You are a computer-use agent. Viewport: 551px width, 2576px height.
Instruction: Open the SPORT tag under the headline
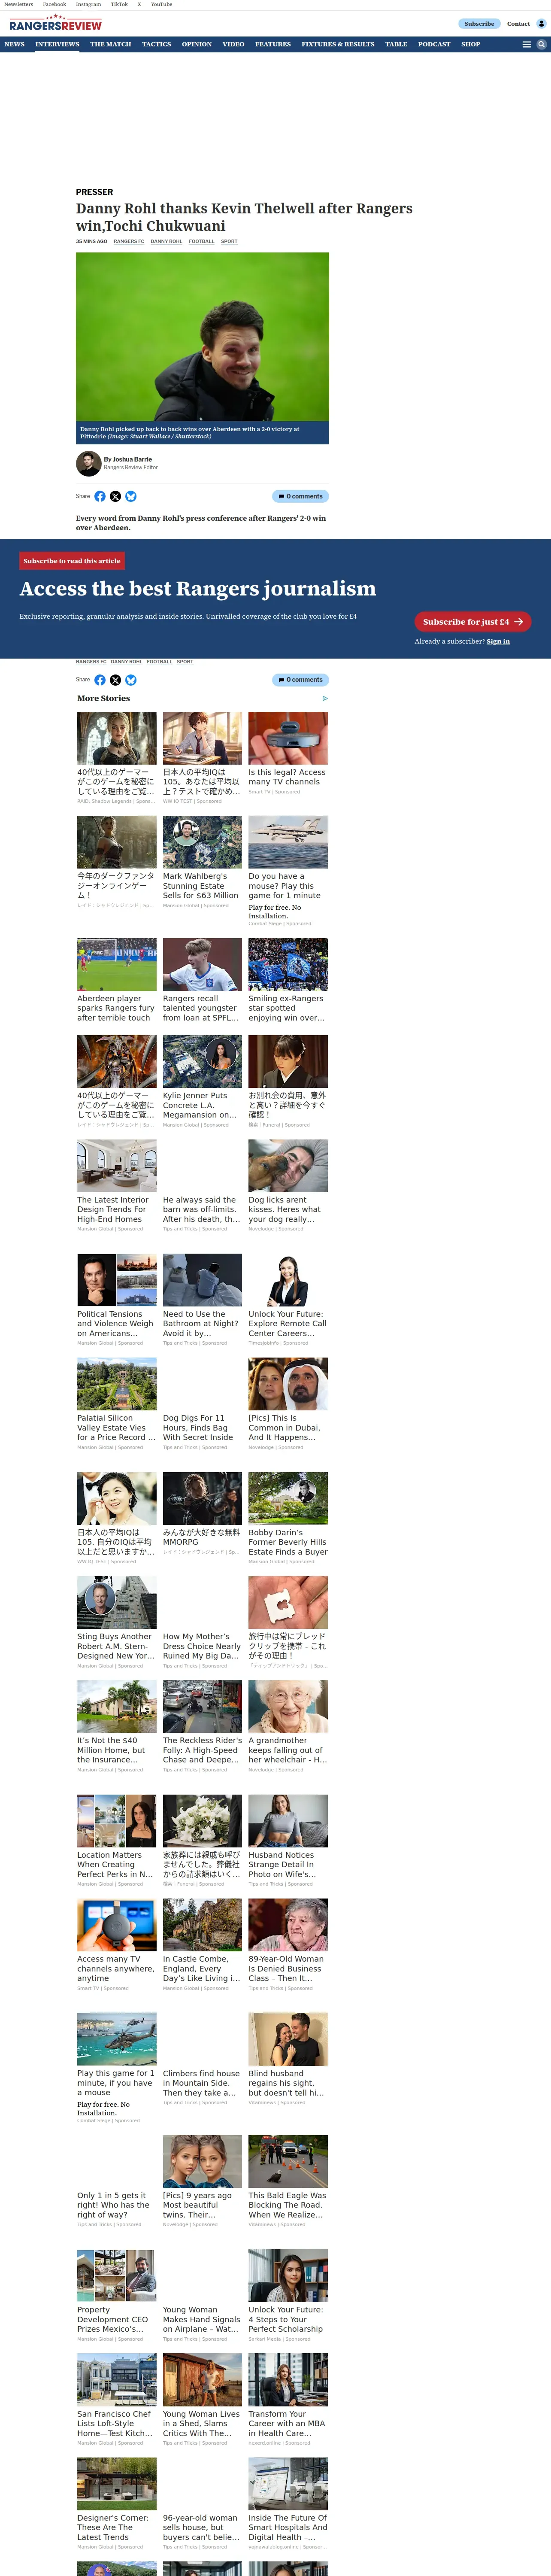pyautogui.click(x=229, y=241)
